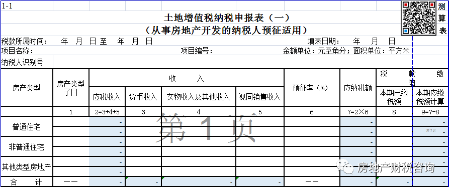Click column number "8" under 本期已缴税额

[x=394, y=112]
